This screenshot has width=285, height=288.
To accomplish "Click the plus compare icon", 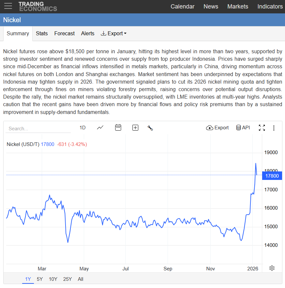I will coord(135,128).
